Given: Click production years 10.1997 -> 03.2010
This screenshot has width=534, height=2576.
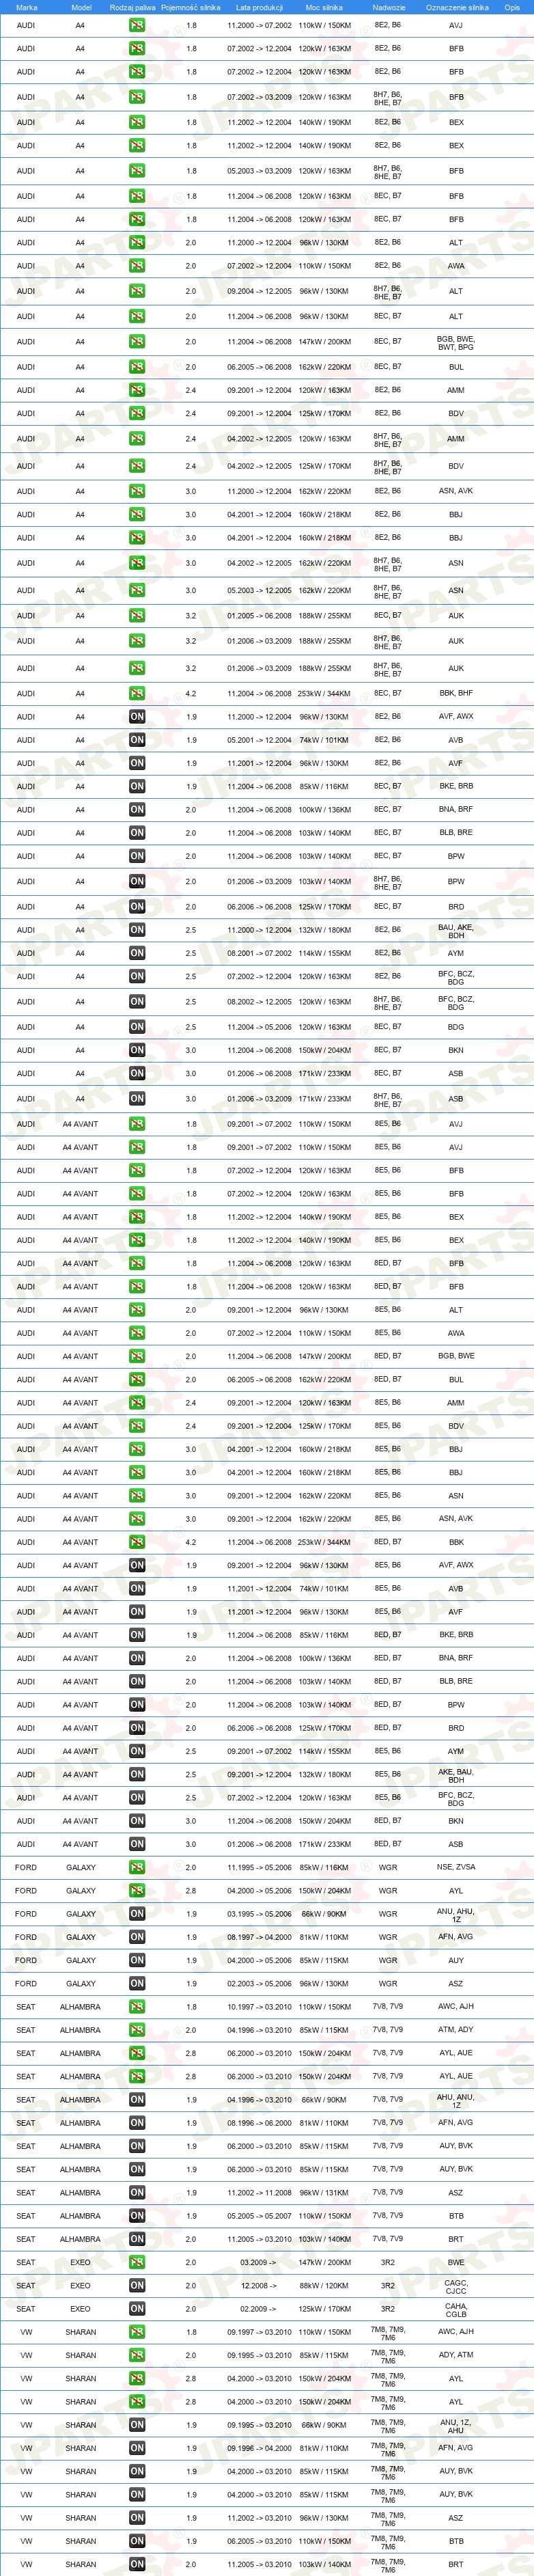Looking at the screenshot, I should point(259,2007).
